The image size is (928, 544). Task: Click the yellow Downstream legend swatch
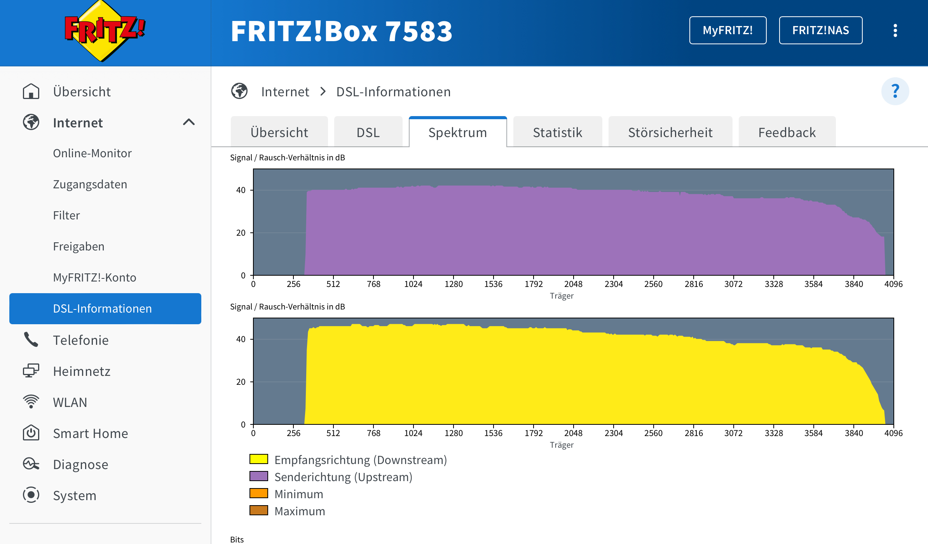point(259,459)
